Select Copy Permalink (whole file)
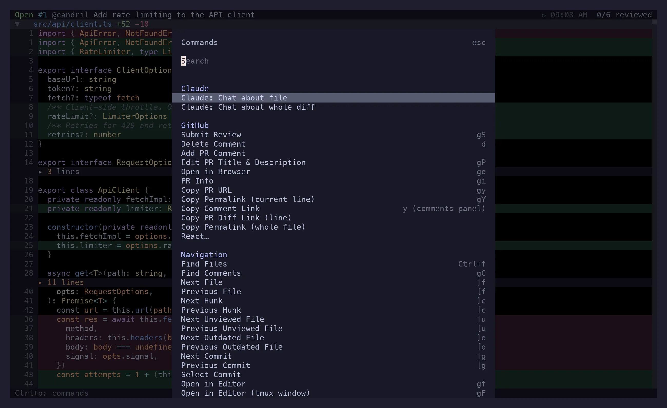The width and height of the screenshot is (667, 408). (333, 227)
